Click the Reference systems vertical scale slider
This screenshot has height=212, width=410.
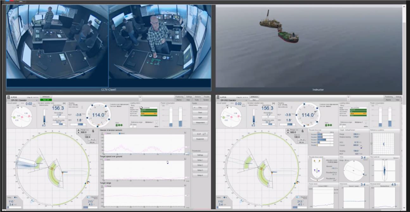click(x=372, y=143)
